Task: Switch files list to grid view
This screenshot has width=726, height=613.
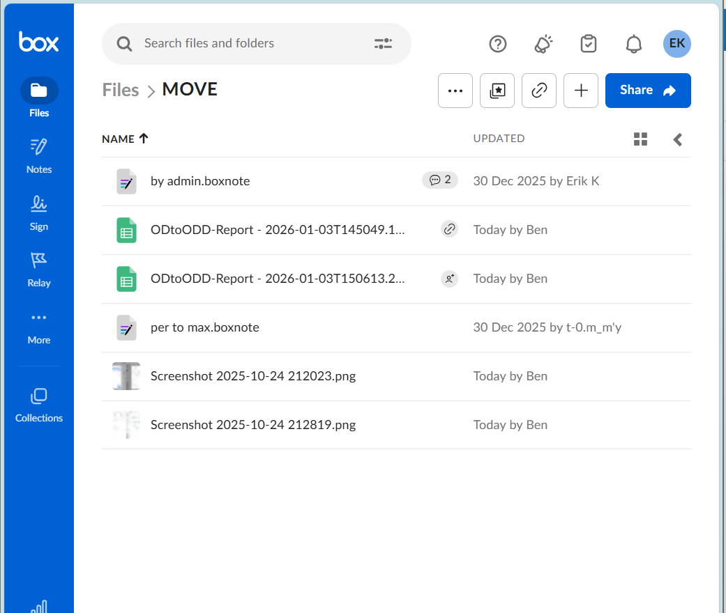Action: pyautogui.click(x=640, y=139)
